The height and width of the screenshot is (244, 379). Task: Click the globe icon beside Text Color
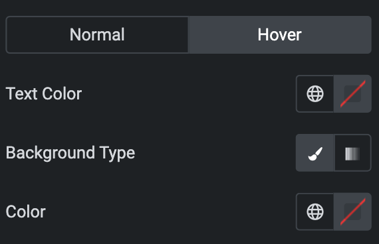click(x=315, y=93)
